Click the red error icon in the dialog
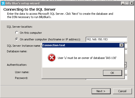 52,58
